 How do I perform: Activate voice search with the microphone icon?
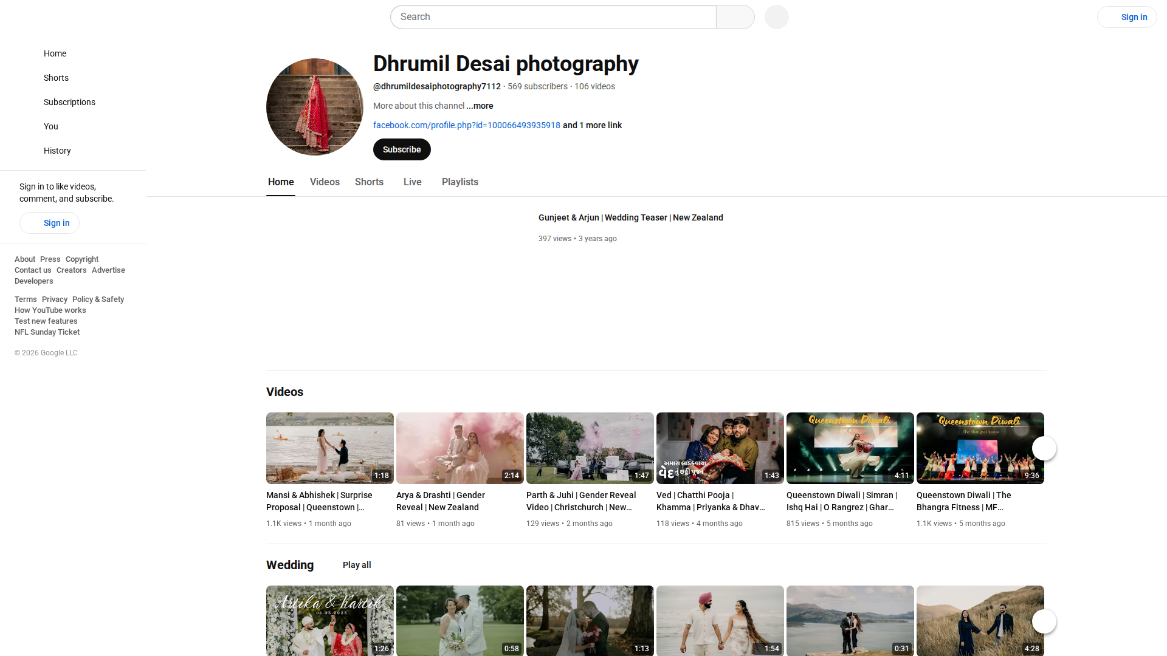pos(776,17)
